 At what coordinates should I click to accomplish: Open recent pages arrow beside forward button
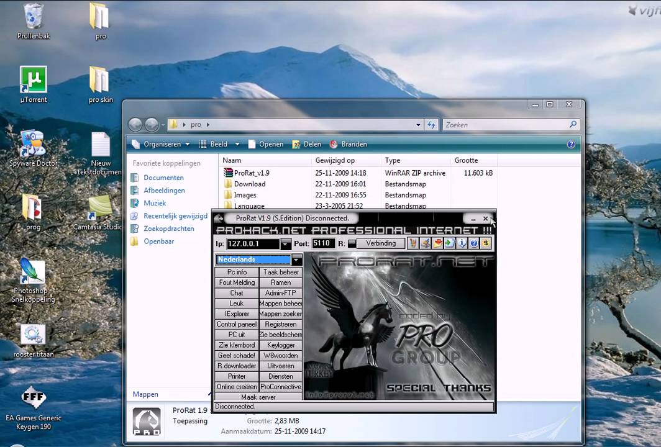pyautogui.click(x=163, y=125)
